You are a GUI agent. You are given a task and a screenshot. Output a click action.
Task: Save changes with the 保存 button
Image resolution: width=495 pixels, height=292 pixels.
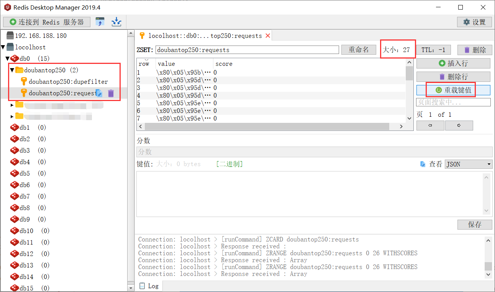point(475,225)
